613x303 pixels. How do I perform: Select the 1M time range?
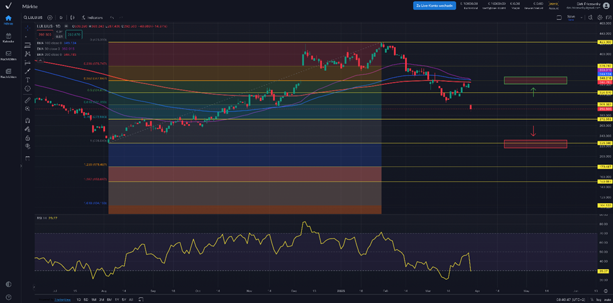[94, 299]
